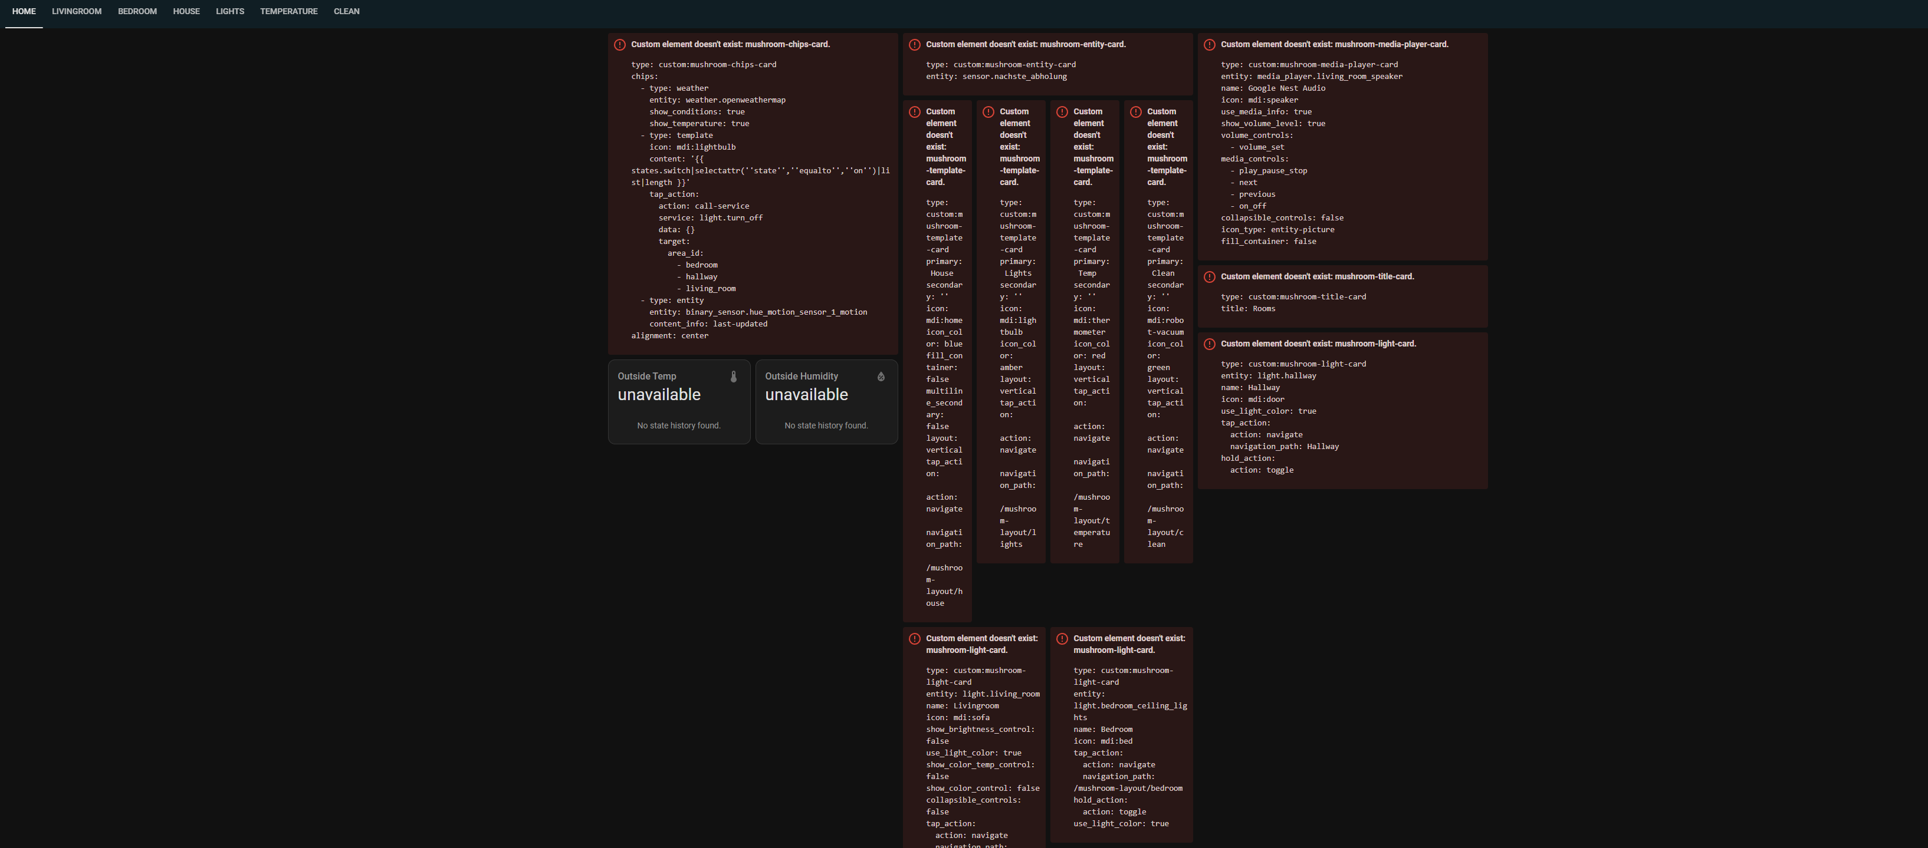The image size is (1928, 848).
Task: Click the Outside Temp thermometer icon
Action: tap(734, 377)
